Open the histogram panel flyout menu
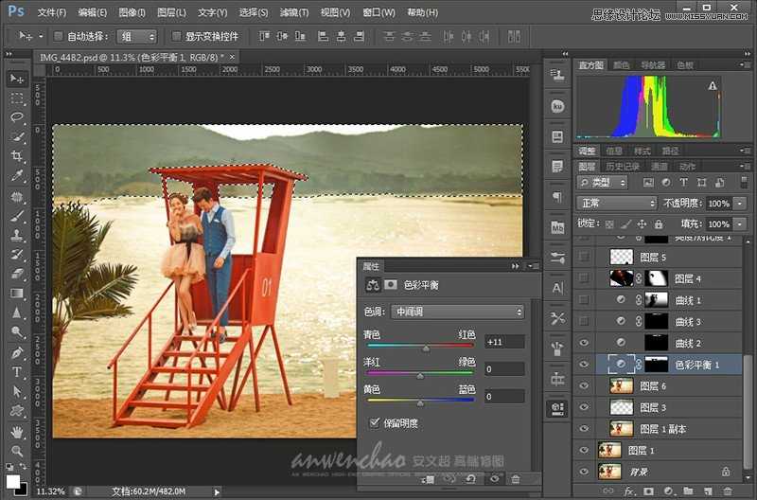This screenshot has height=500, width=757. coord(744,64)
